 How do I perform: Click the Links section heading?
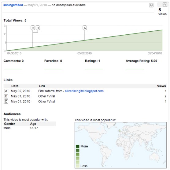click(8, 80)
